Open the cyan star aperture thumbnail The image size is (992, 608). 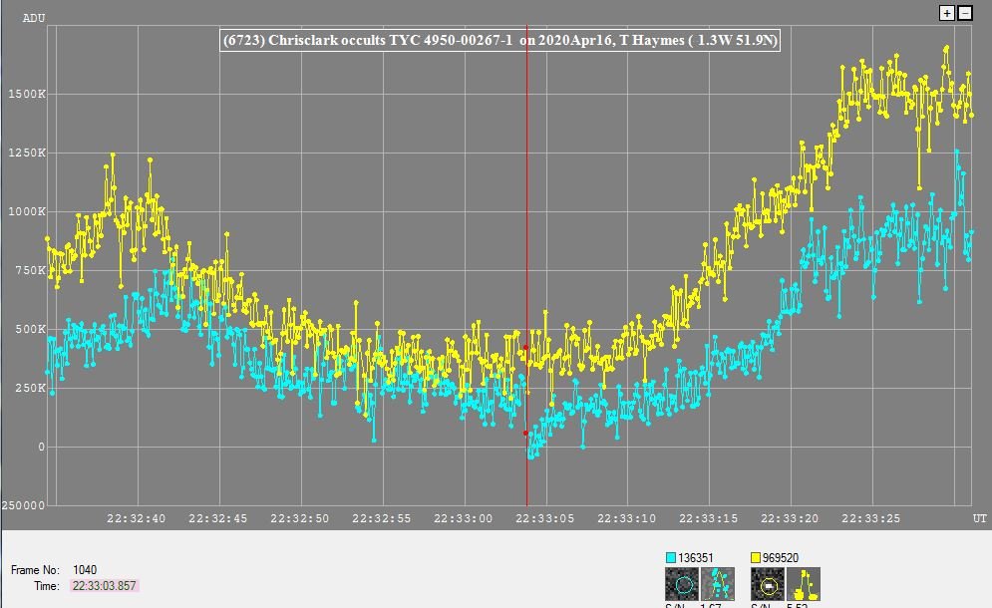pyautogui.click(x=681, y=583)
